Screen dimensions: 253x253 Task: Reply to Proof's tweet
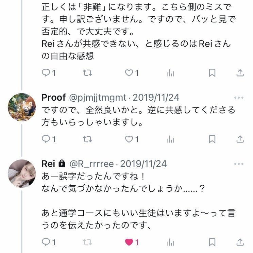click(46, 139)
